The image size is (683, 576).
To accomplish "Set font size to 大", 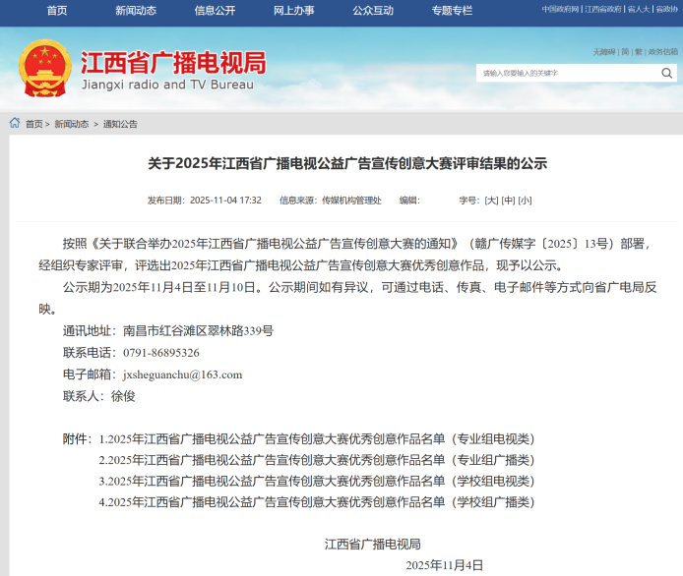I will click(x=491, y=200).
